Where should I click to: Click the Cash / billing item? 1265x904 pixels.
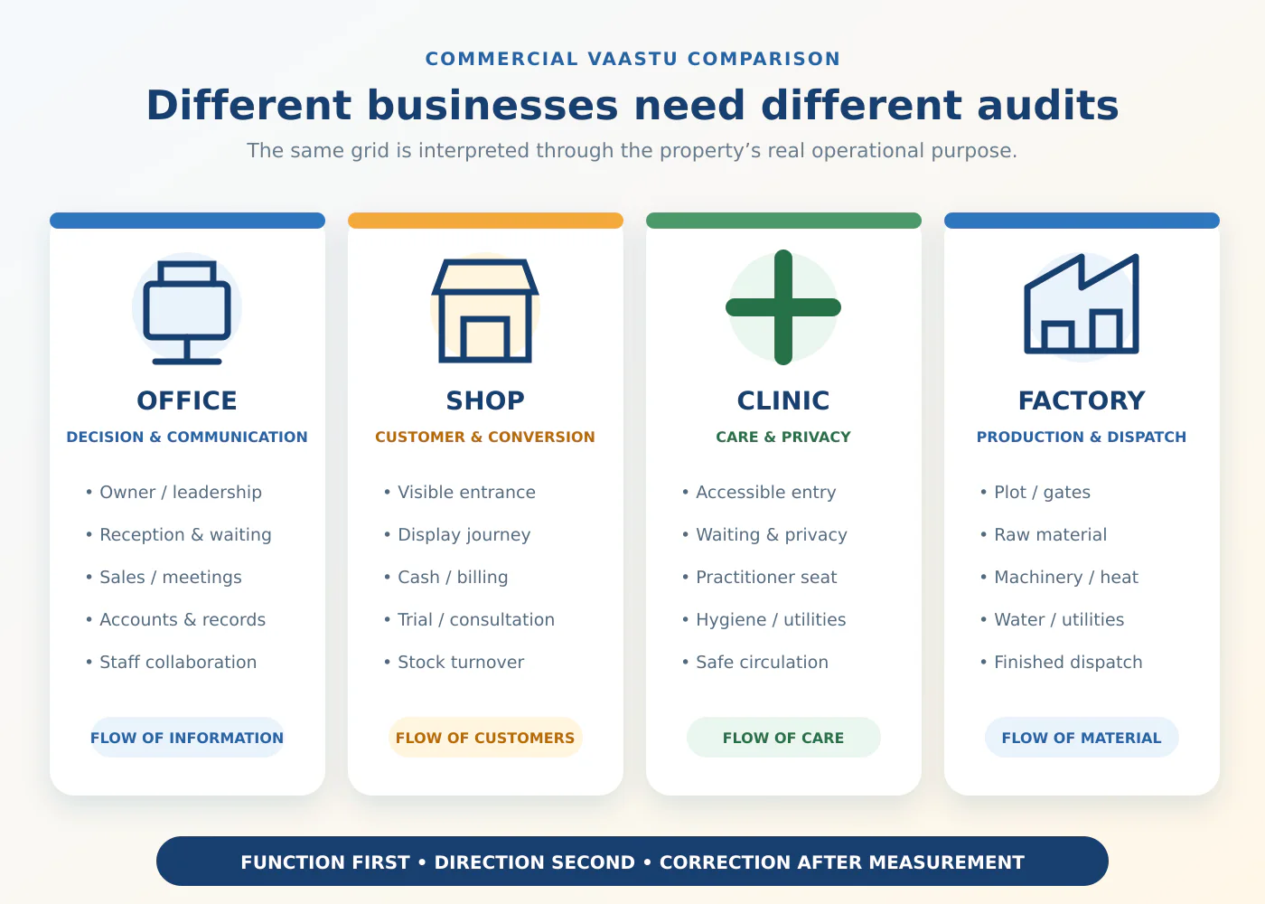445,578
